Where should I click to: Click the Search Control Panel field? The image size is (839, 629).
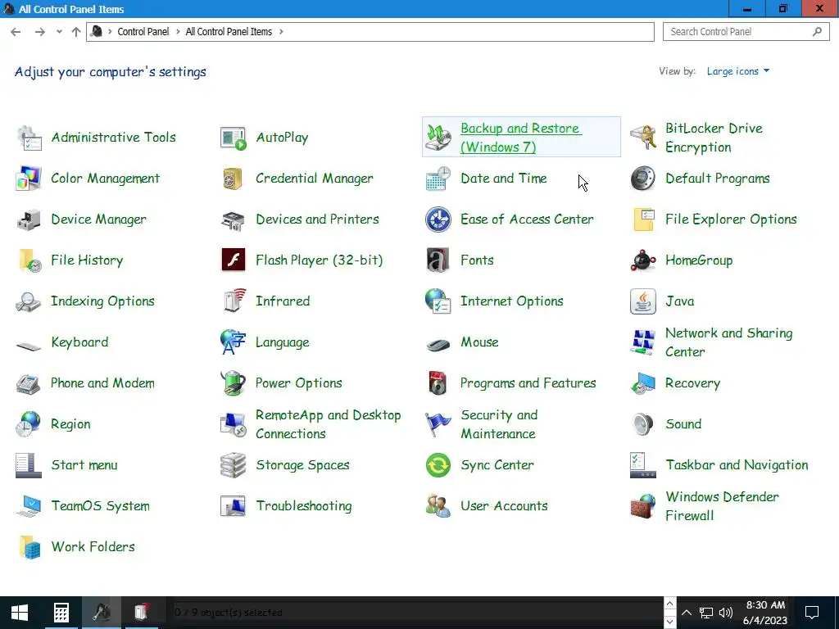click(746, 32)
